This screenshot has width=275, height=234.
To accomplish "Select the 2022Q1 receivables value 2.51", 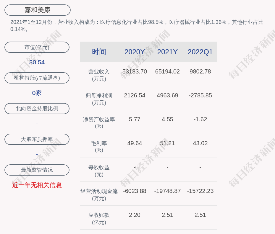I will (x=200, y=215).
